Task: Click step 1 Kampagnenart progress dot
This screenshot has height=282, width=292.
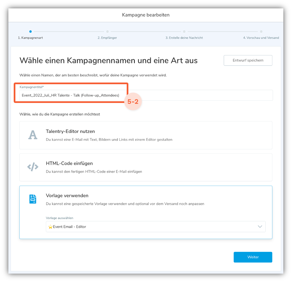Action: pos(30,32)
